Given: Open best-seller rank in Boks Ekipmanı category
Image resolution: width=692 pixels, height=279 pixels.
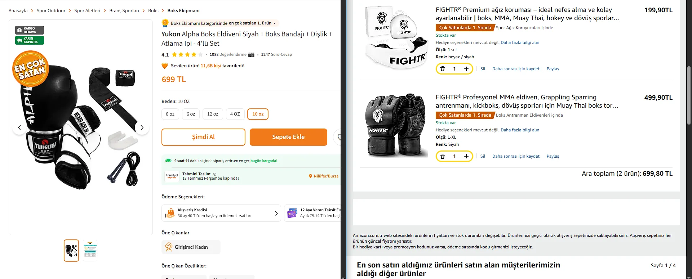Looking at the screenshot, I should (220, 23).
